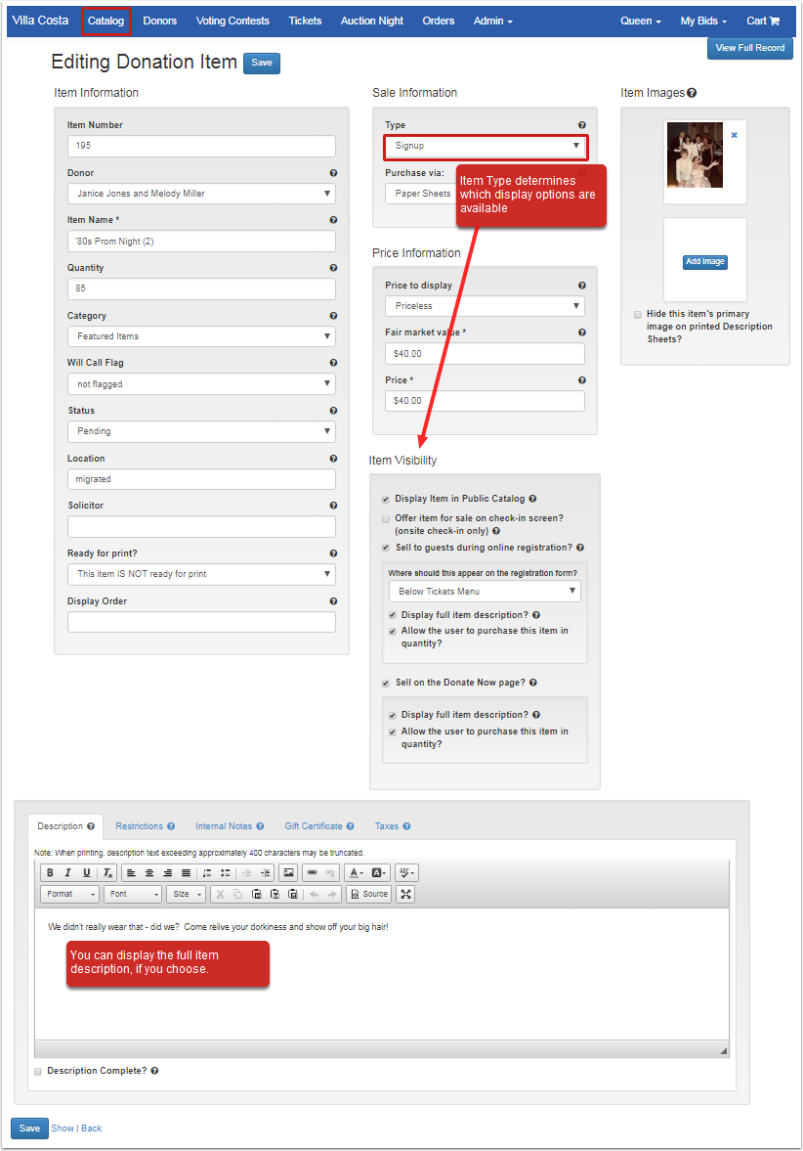
Task: Click the Back link at the bottom
Action: coord(92,1129)
